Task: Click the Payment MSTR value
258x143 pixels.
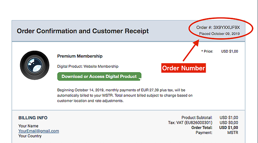Action: [x=233, y=132]
